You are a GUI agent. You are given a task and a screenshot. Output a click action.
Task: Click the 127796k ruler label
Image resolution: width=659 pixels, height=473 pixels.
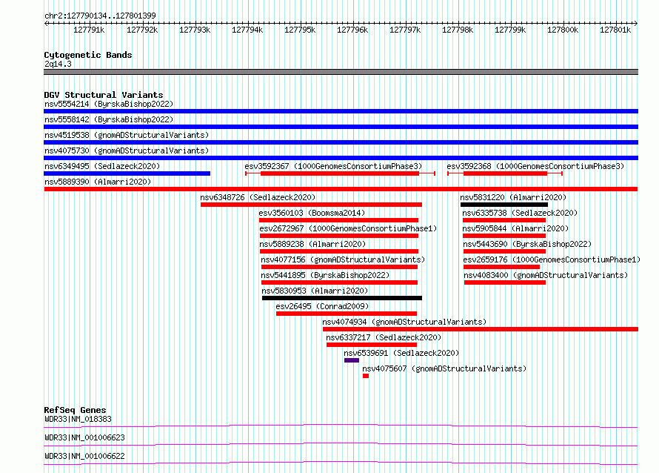coord(352,30)
